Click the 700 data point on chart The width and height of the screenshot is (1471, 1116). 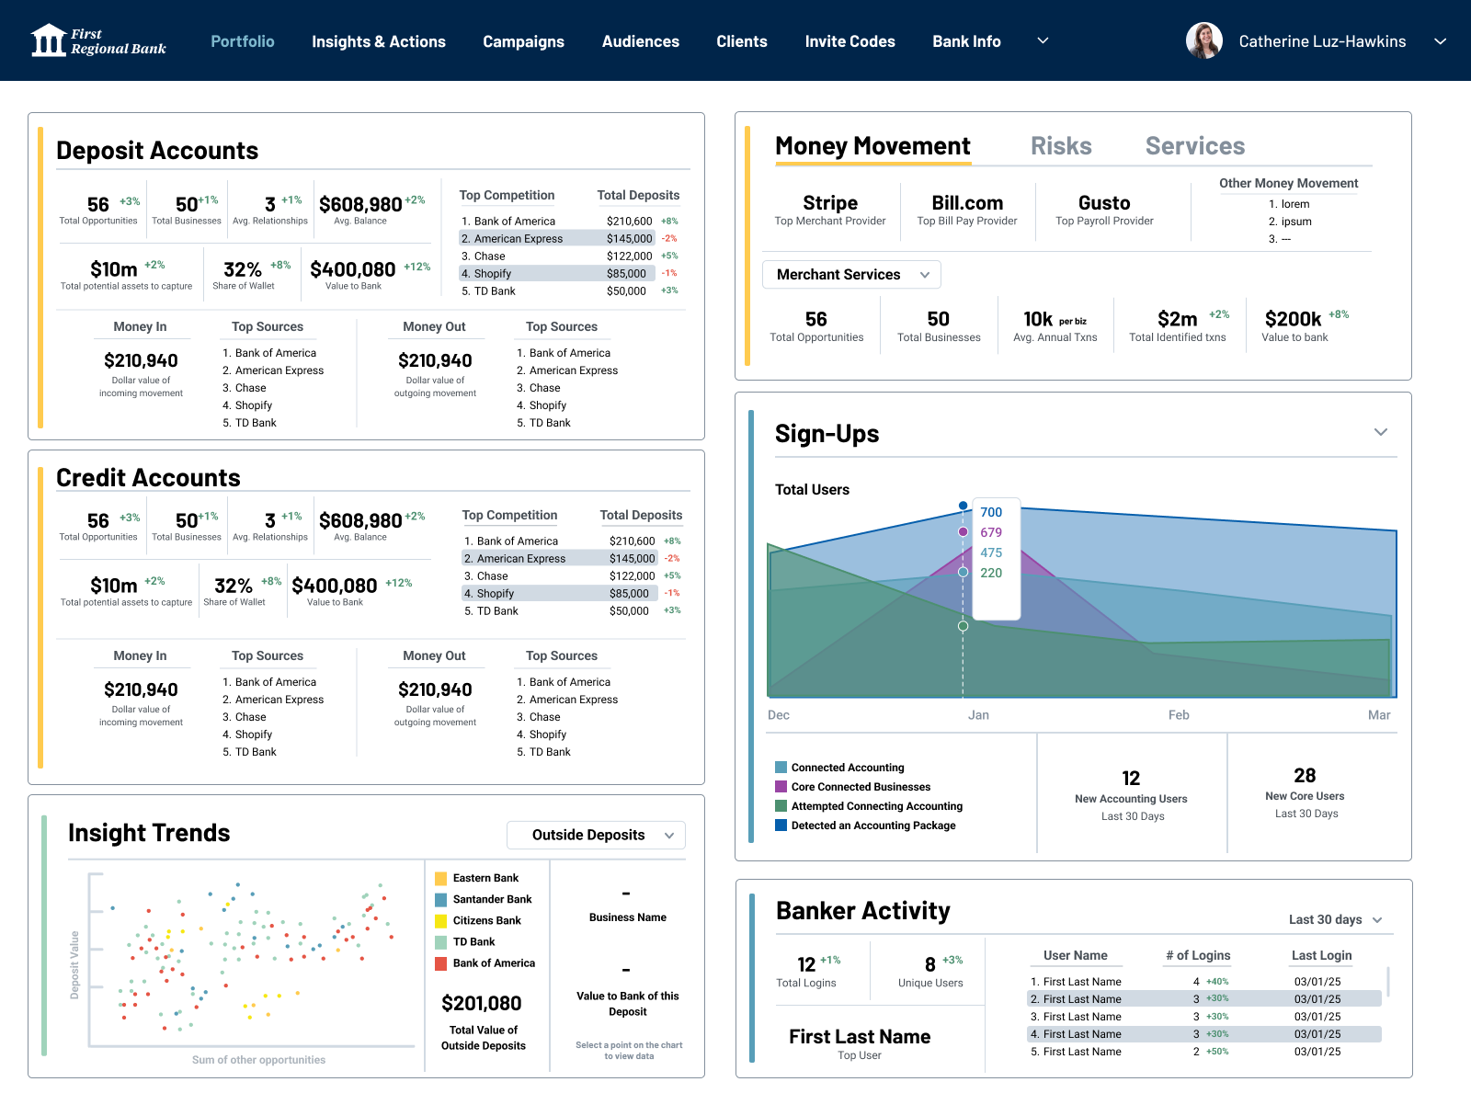(963, 506)
